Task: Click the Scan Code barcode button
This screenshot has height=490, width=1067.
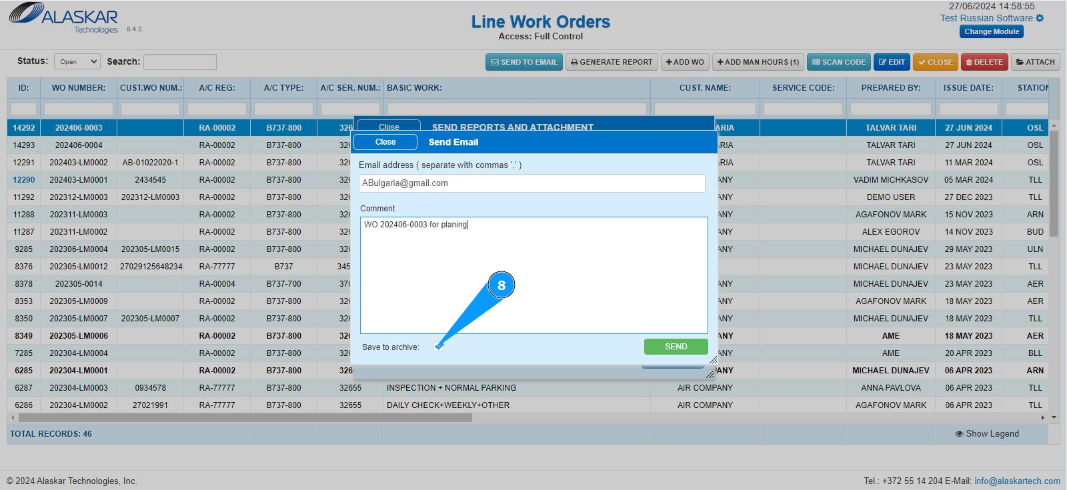Action: point(838,62)
